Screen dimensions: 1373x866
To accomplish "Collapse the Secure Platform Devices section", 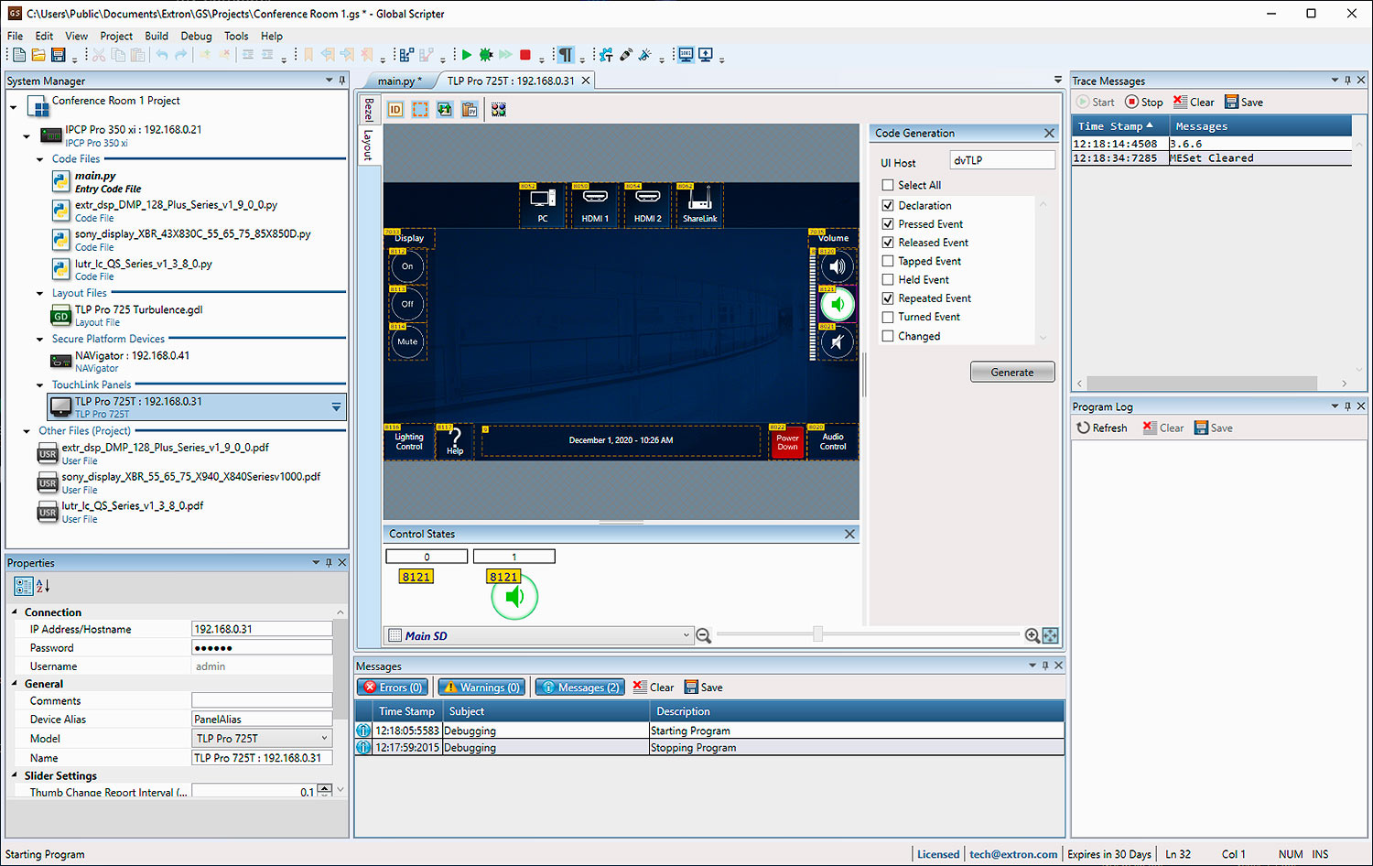I will click(x=40, y=340).
